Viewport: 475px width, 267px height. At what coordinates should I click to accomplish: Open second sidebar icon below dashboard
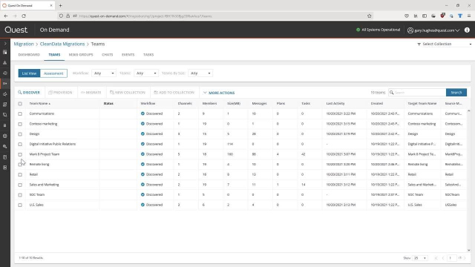(5, 62)
